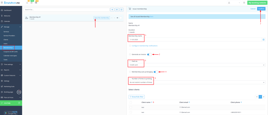Open the help question mark icon

click(x=244, y=3)
